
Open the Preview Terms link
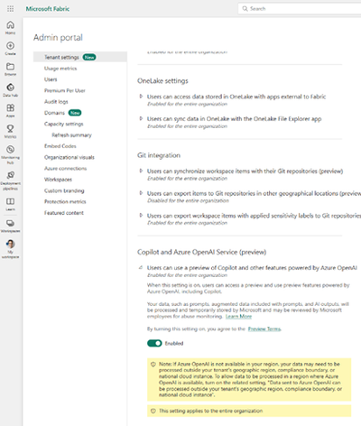tap(264, 329)
